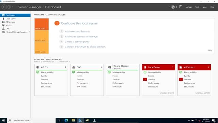The height and width of the screenshot is (123, 218).
Task: Click Connect this server to cloud services
Action: (x=85, y=47)
